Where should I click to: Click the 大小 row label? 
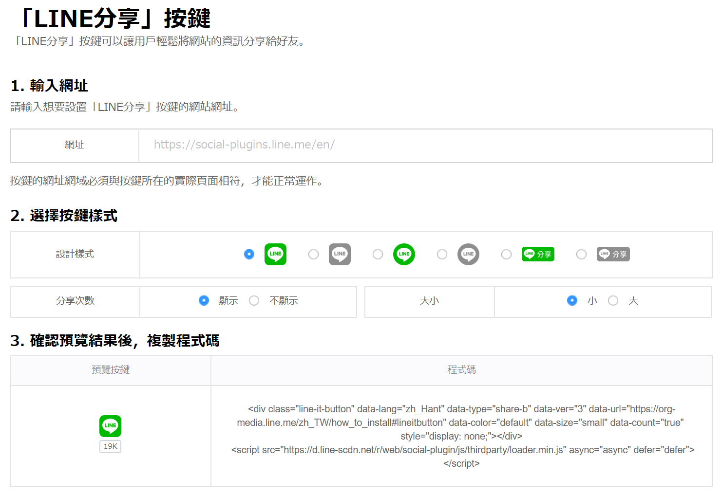pyautogui.click(x=429, y=301)
